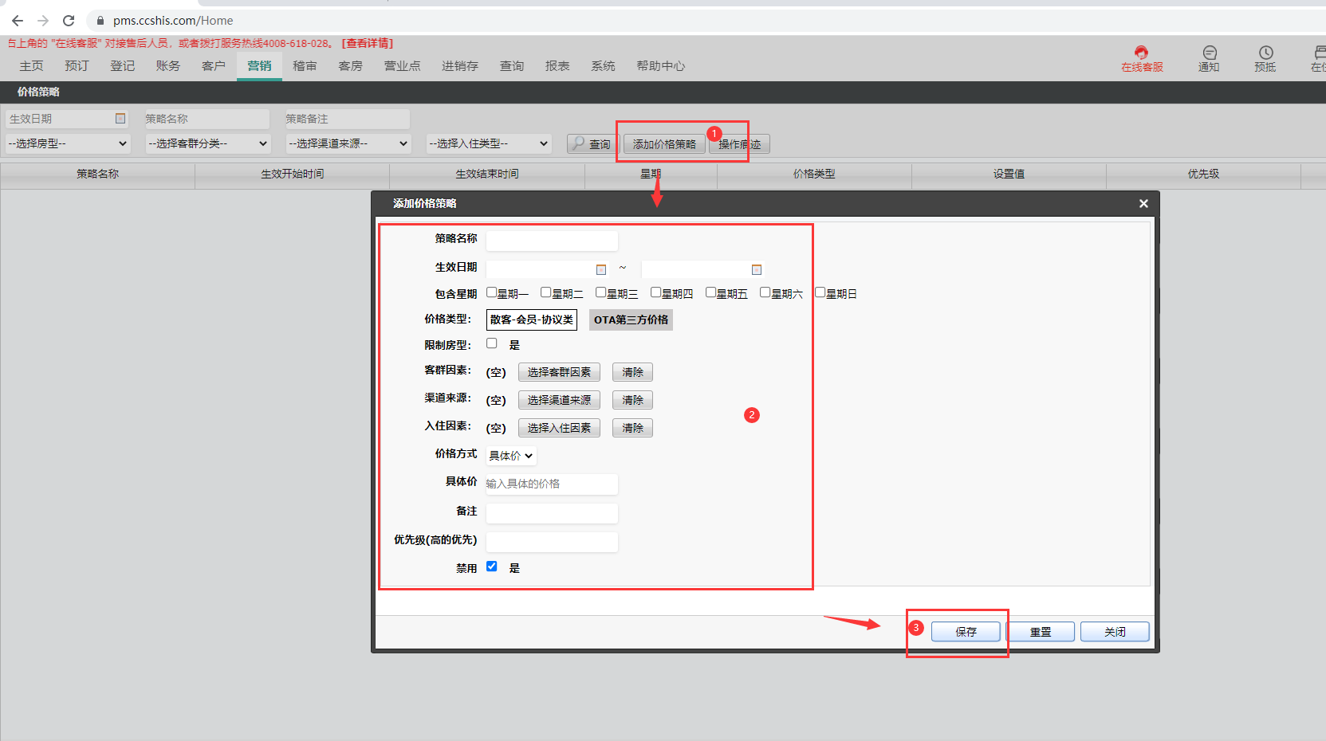Check the 星期六 checkbox
The height and width of the screenshot is (741, 1326).
[x=765, y=292]
